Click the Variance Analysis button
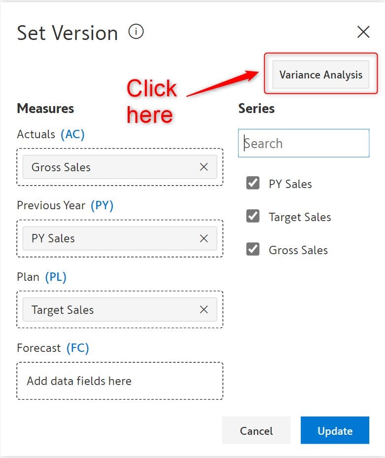Image resolution: width=385 pixels, height=458 pixels. pos(320,75)
